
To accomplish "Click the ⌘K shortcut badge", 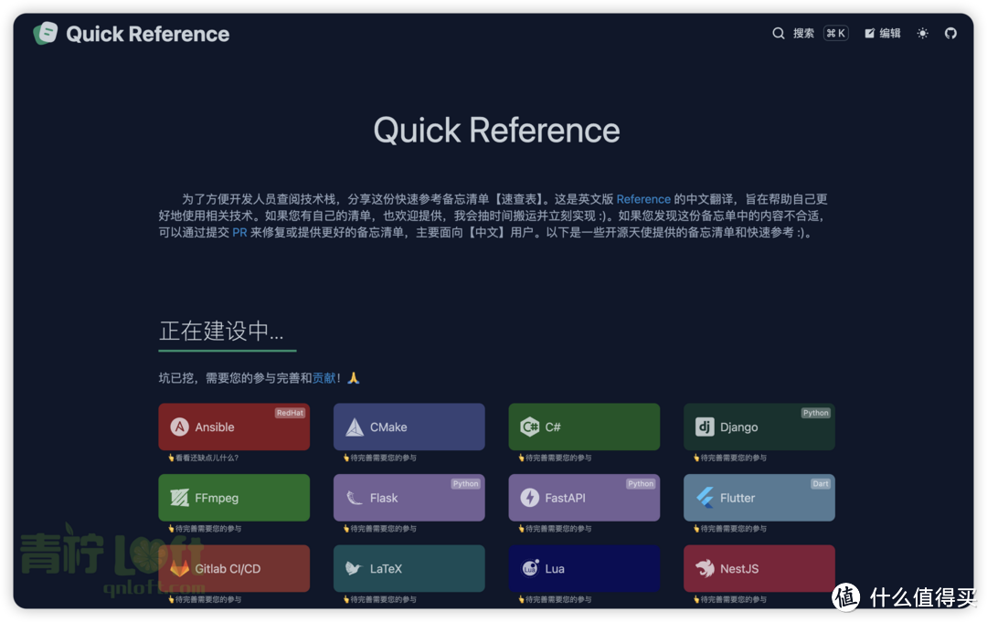I will coord(836,33).
